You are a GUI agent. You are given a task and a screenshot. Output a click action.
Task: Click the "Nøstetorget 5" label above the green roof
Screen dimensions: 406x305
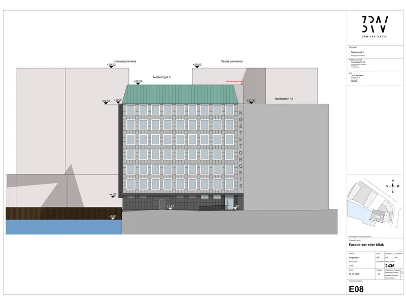coord(161,77)
